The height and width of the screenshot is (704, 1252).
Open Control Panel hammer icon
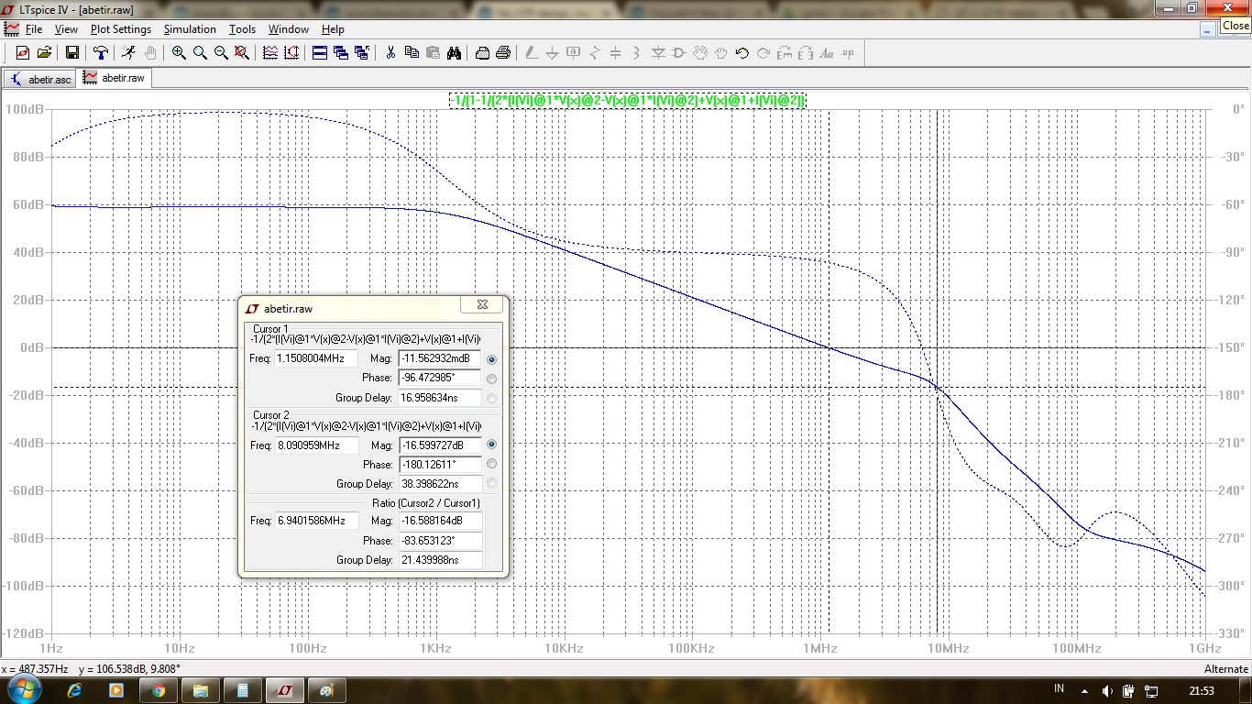point(101,53)
